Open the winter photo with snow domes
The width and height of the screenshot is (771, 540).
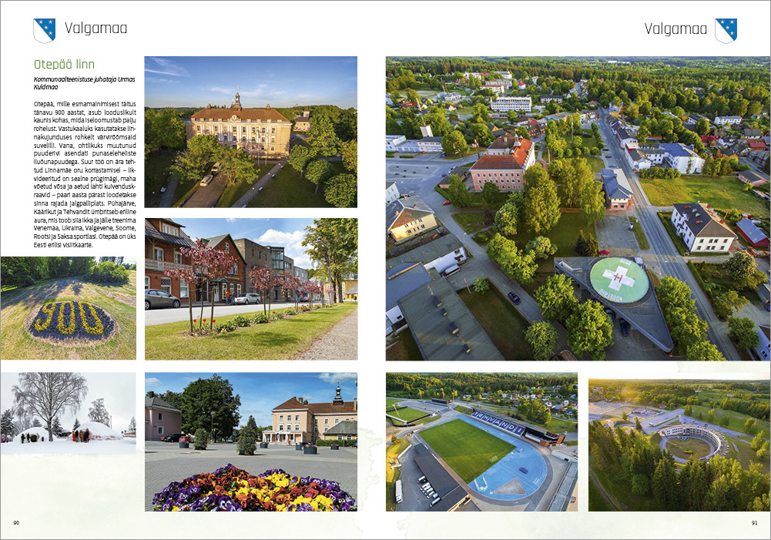(69, 414)
